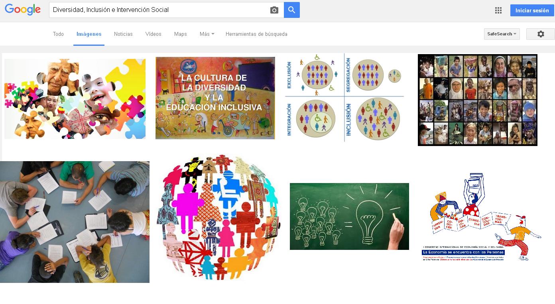Click the camera search-by-image icon

(274, 10)
